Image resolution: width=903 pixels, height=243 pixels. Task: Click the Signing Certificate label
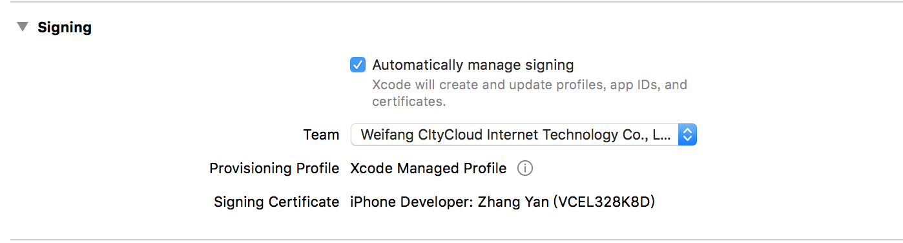(276, 202)
